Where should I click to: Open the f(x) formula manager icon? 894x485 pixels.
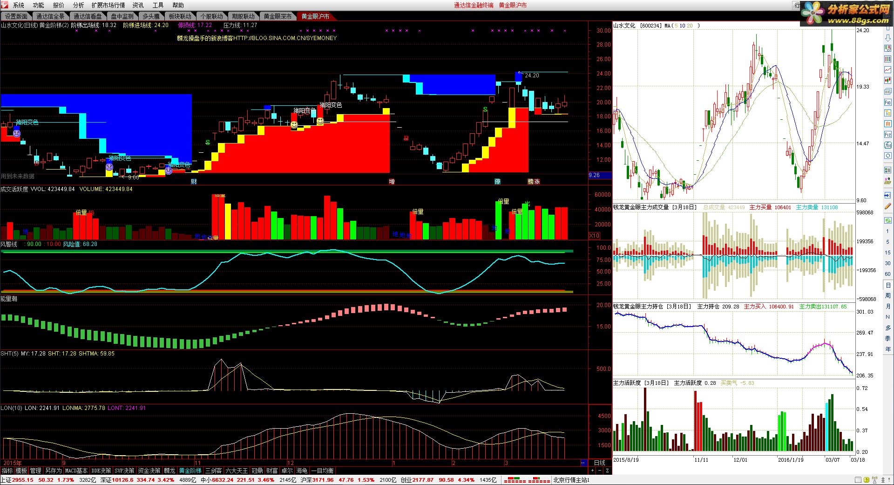[x=887, y=145]
